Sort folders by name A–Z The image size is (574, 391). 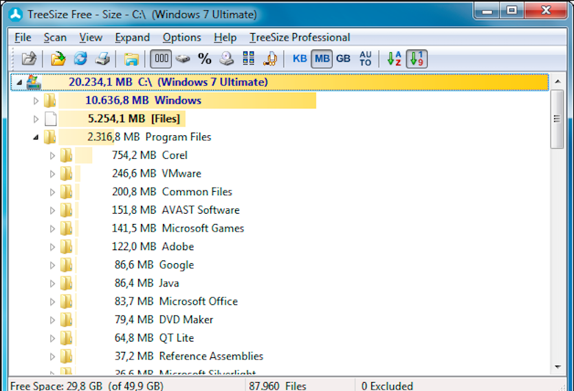coord(395,58)
